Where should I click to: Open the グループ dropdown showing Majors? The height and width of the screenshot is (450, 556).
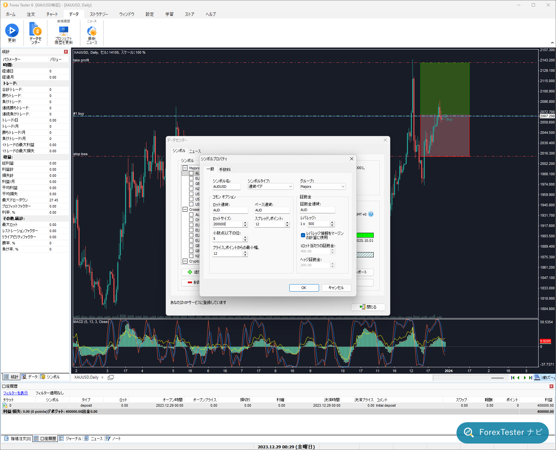pos(323,187)
